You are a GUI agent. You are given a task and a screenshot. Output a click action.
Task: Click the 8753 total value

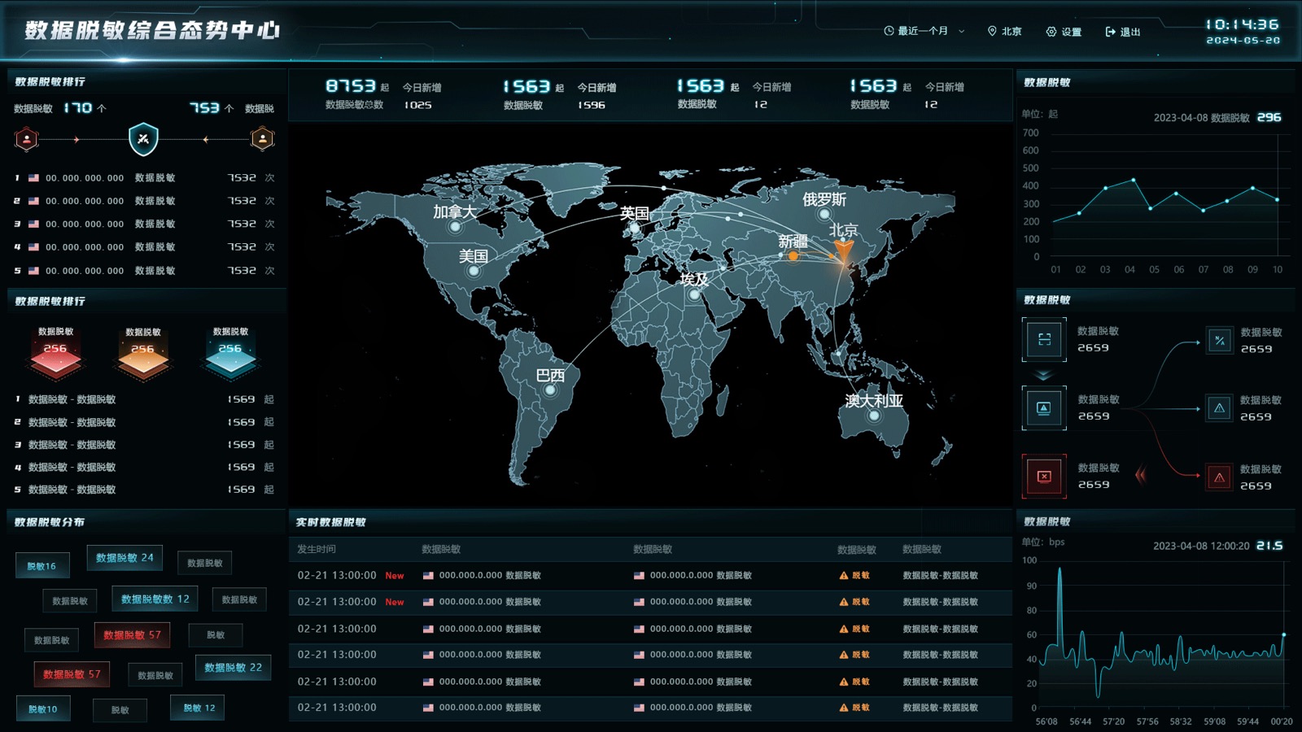(351, 85)
